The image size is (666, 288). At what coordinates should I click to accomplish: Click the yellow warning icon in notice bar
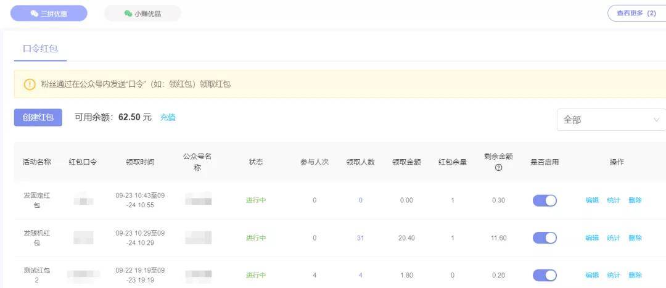click(30, 84)
